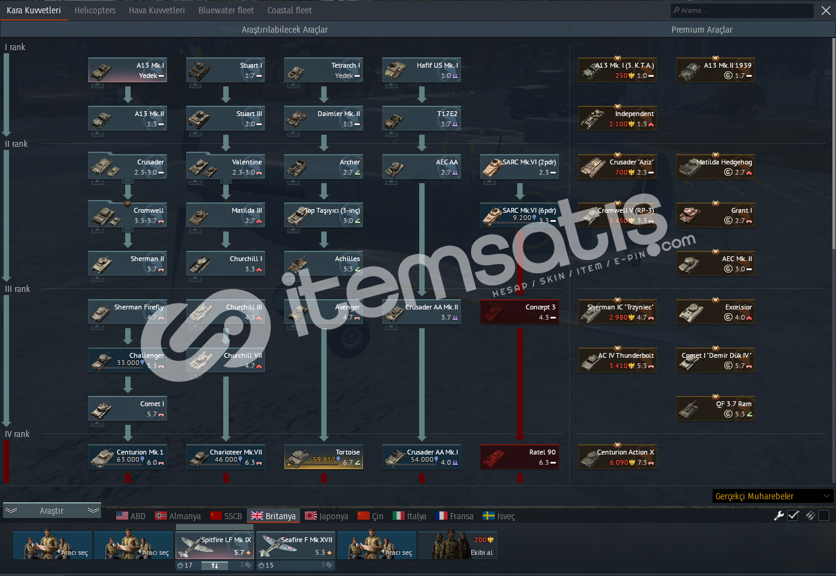This screenshot has height=576, width=836.
Task: Switch nation to ABD
Action: tap(131, 516)
